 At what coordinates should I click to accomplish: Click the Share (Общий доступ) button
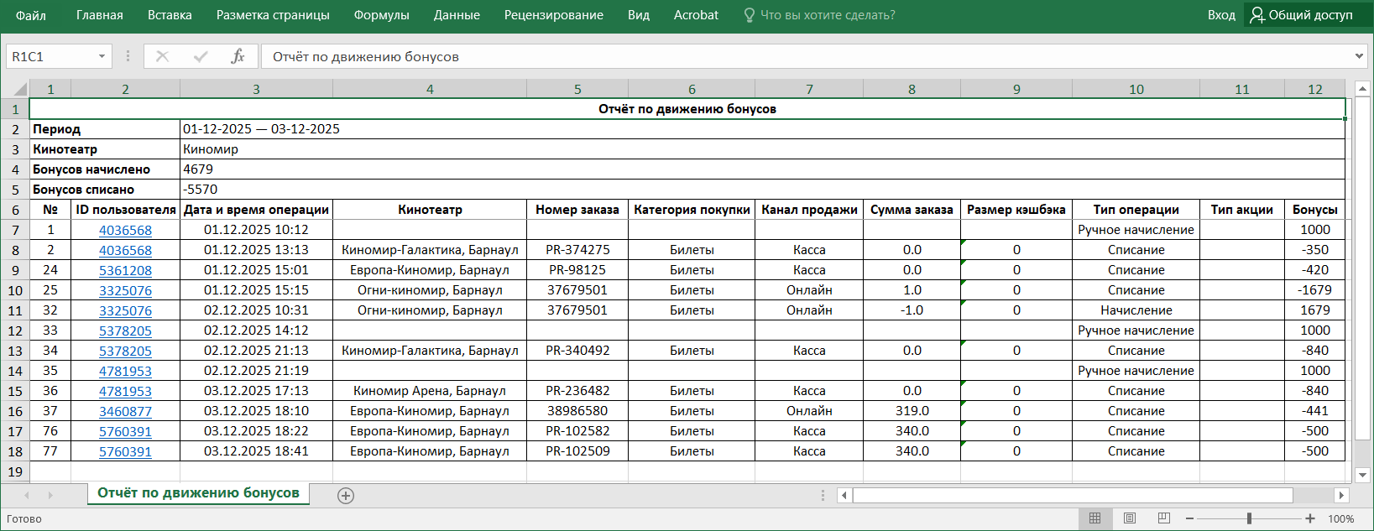pyautogui.click(x=1301, y=15)
